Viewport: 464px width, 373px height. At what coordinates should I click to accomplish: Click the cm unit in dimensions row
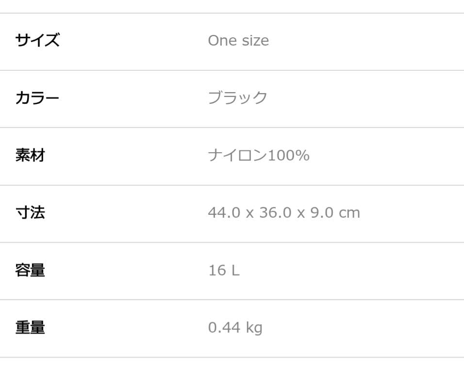[349, 213]
